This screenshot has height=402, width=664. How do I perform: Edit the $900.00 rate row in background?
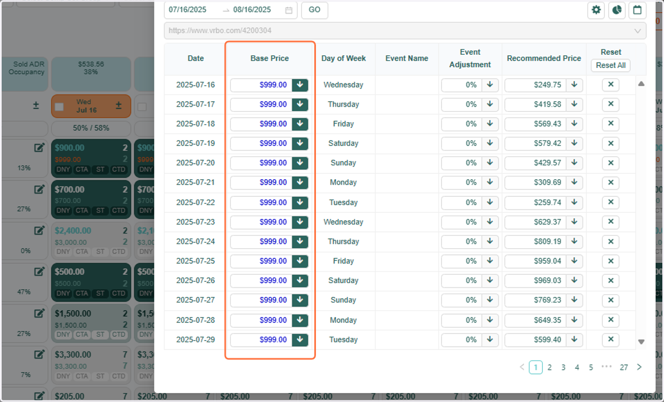point(39,148)
